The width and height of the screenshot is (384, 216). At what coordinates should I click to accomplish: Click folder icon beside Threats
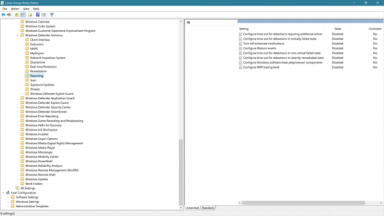[27, 89]
